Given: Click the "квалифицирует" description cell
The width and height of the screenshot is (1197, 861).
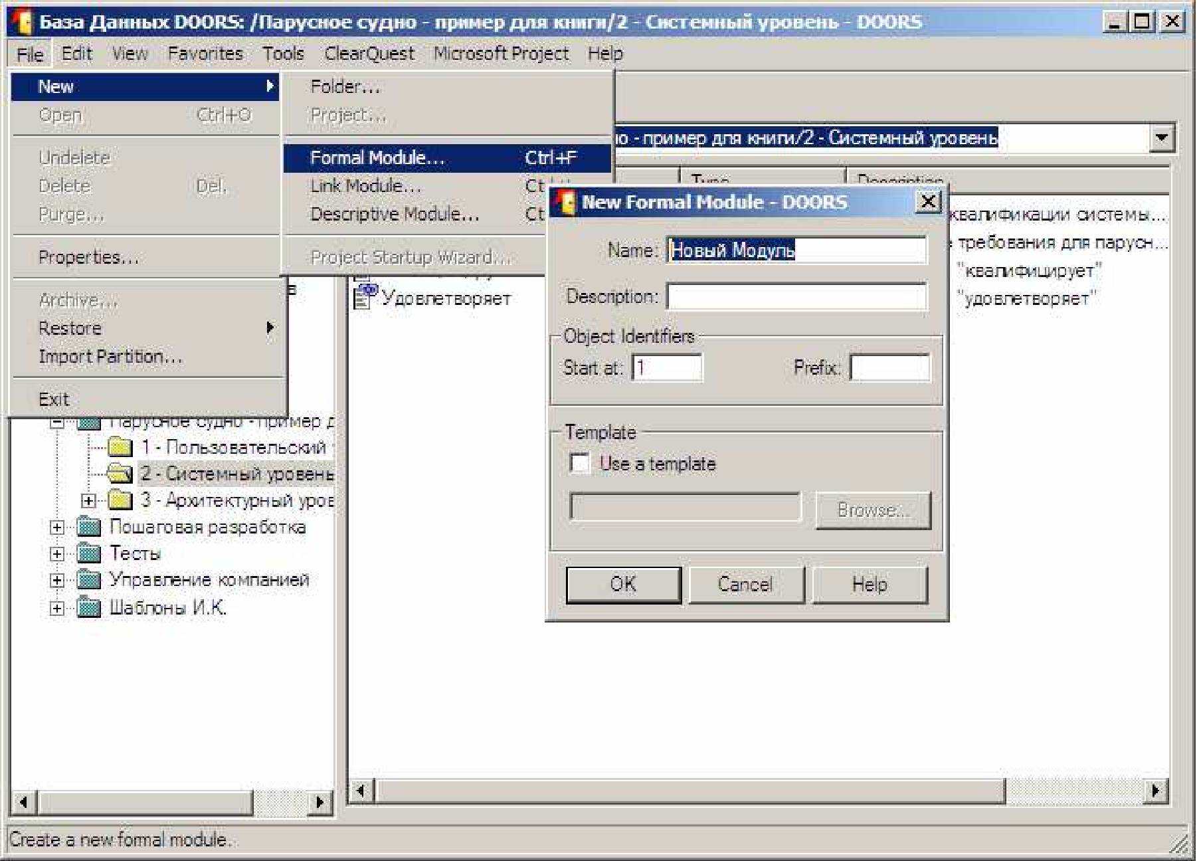Looking at the screenshot, I should (1028, 270).
